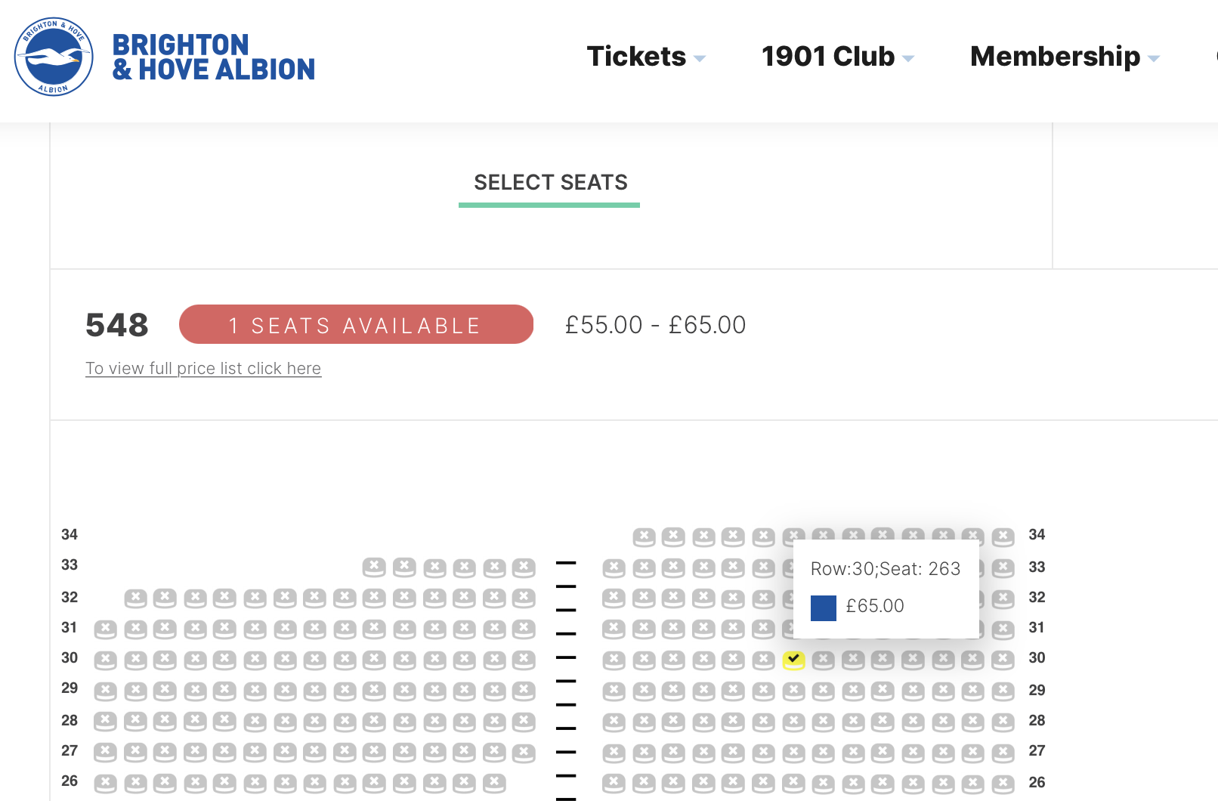Viewport: 1218px width, 801px height.
Task: Click the blue £65.00 price swatch
Action: tap(824, 608)
